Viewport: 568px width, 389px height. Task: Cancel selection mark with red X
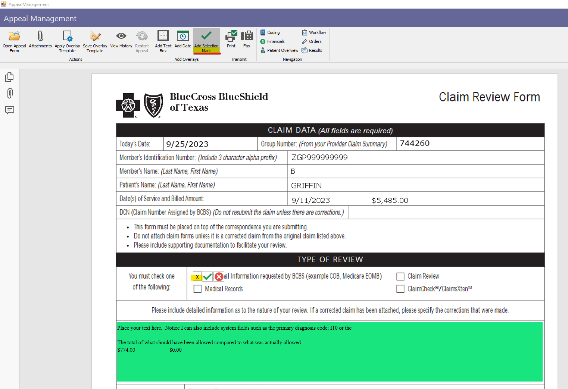click(219, 277)
